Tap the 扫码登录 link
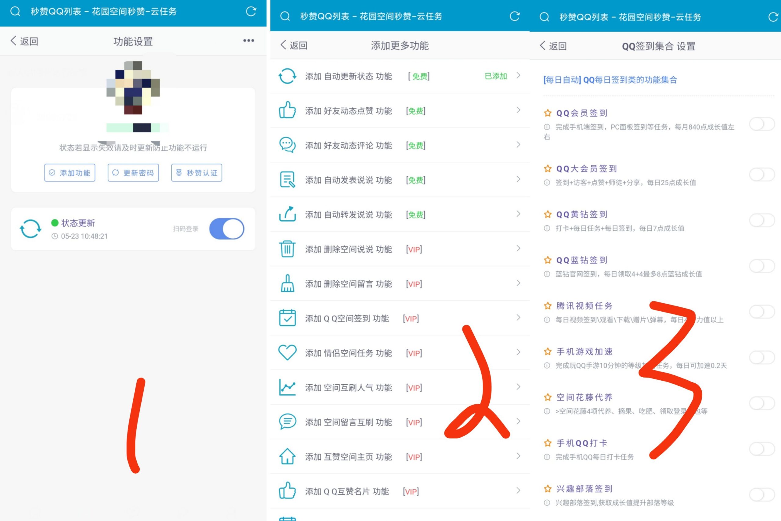Screen dimensions: 781x521 [185, 229]
